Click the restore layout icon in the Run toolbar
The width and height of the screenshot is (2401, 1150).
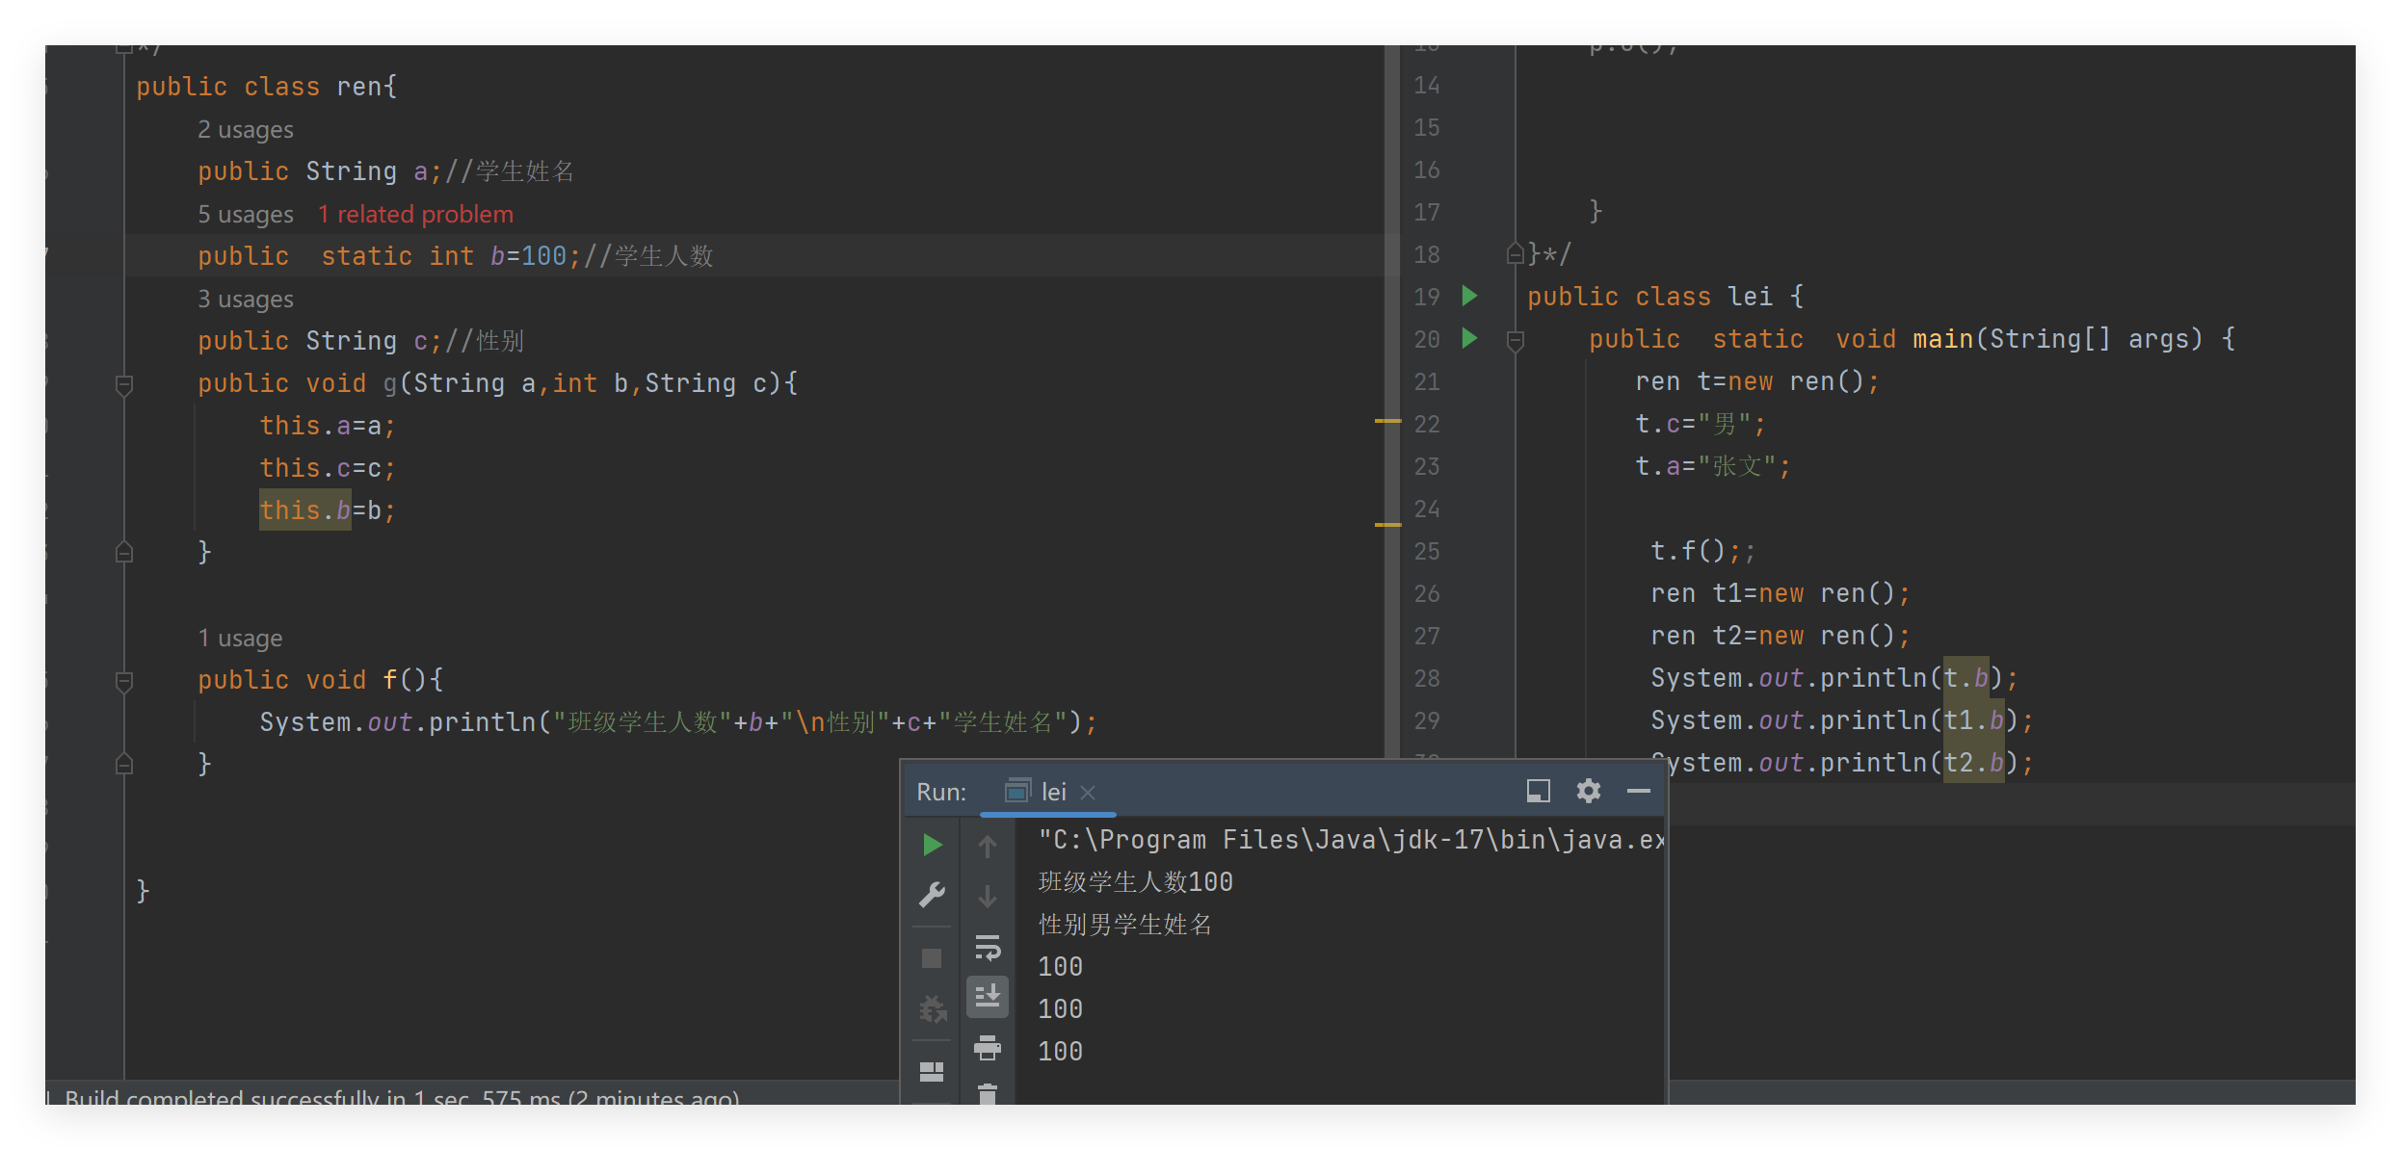click(932, 1071)
